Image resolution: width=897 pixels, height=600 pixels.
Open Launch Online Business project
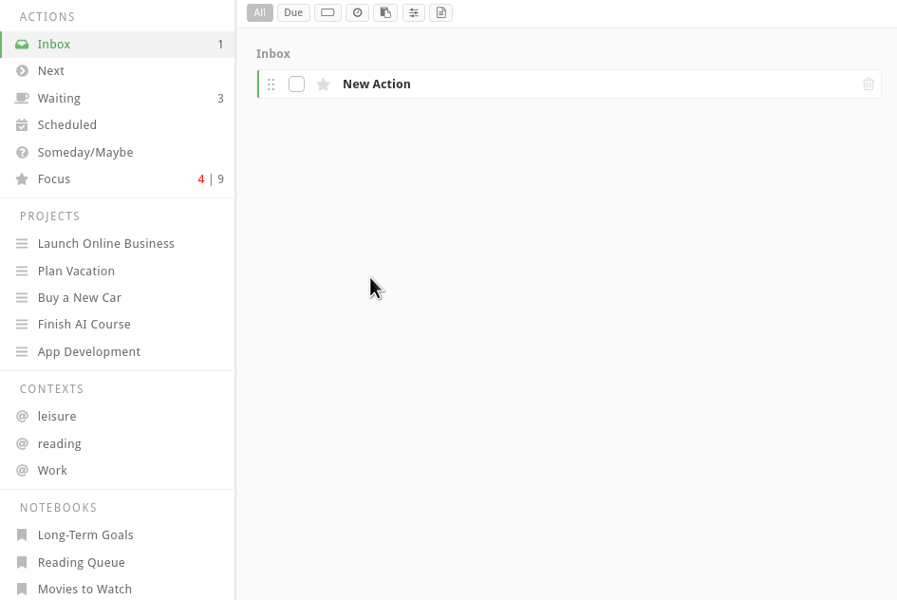click(x=105, y=244)
